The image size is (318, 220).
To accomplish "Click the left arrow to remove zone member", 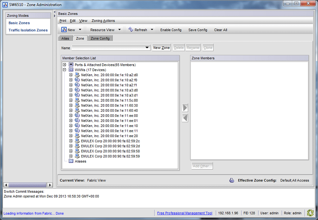I will (185, 118).
